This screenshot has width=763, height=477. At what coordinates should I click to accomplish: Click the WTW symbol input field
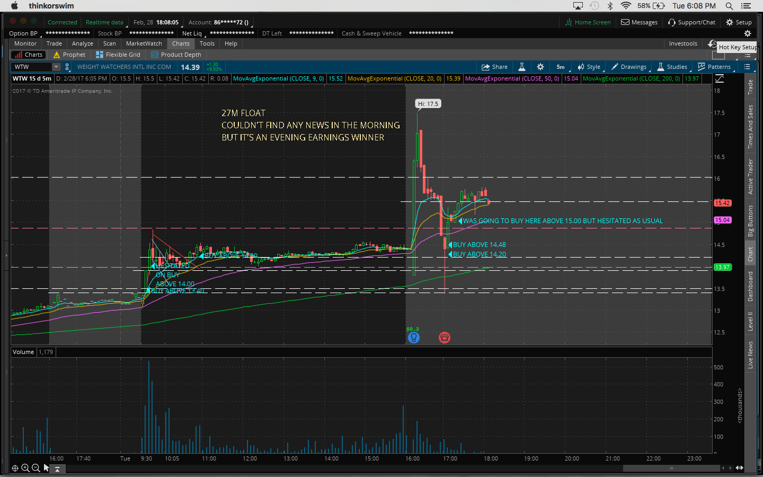tap(32, 67)
